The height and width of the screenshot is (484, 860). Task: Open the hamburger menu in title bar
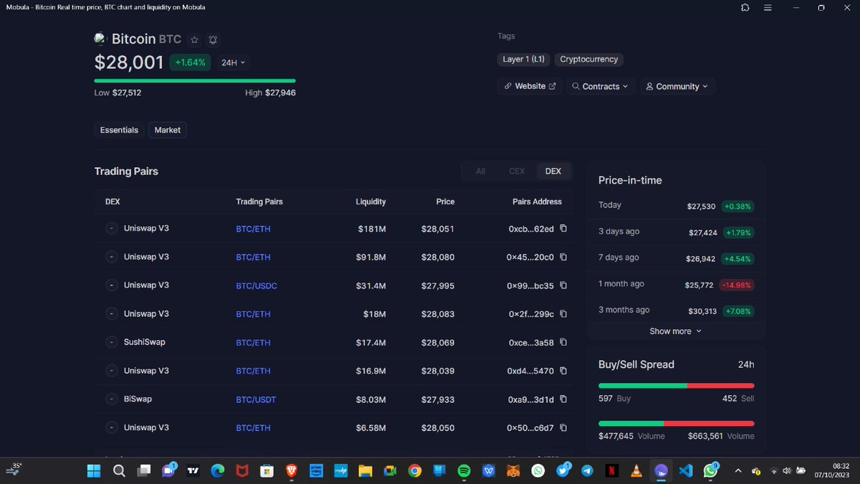(x=768, y=7)
